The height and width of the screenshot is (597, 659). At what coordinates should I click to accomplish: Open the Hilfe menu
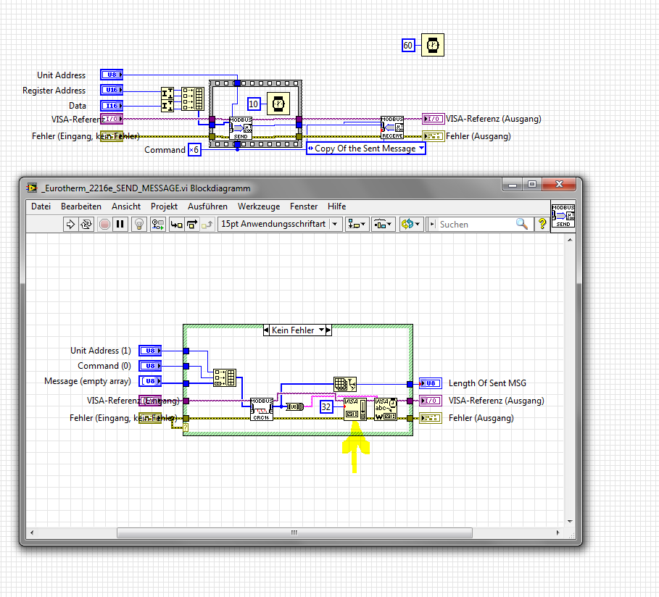pyautogui.click(x=336, y=206)
